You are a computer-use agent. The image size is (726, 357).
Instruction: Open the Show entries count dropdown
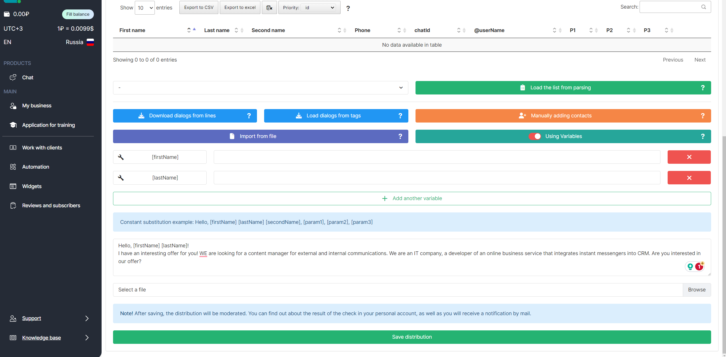pyautogui.click(x=145, y=8)
